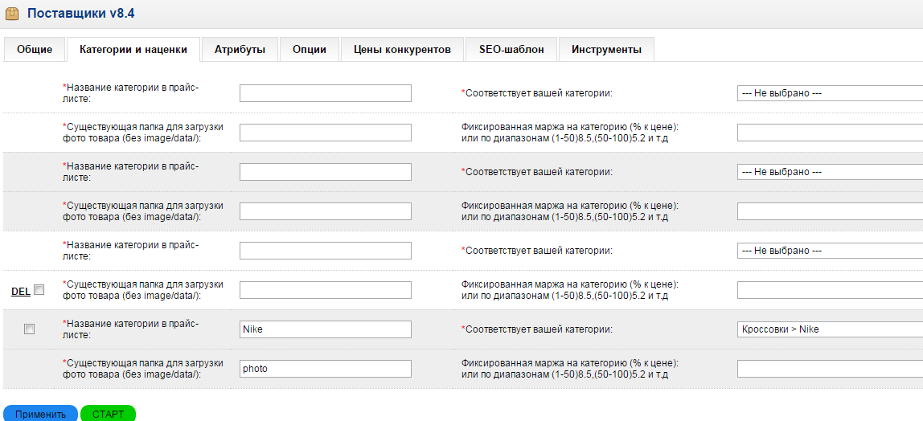Click the Поставщики package icon in header
Image resolution: width=923 pixels, height=421 pixels.
(13, 14)
